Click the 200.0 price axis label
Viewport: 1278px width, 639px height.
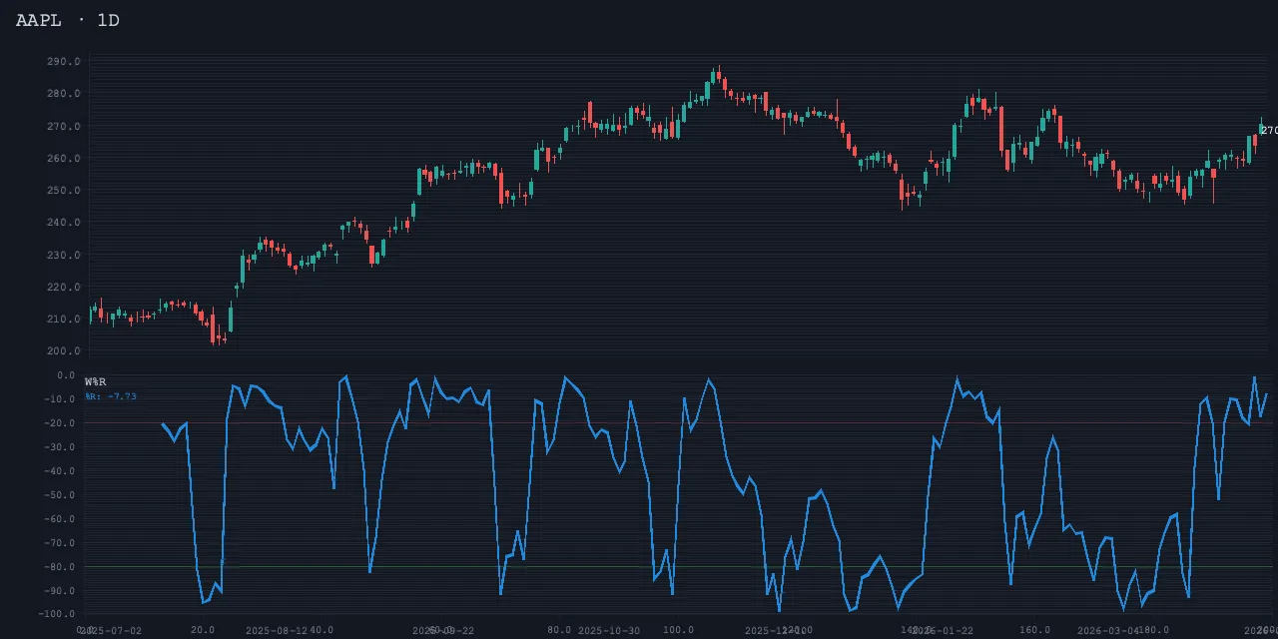coord(63,351)
